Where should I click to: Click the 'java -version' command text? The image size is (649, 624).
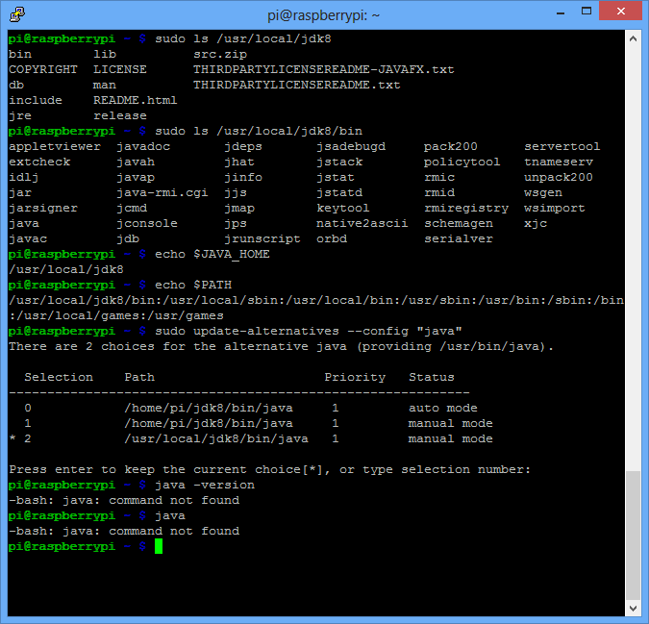click(205, 485)
